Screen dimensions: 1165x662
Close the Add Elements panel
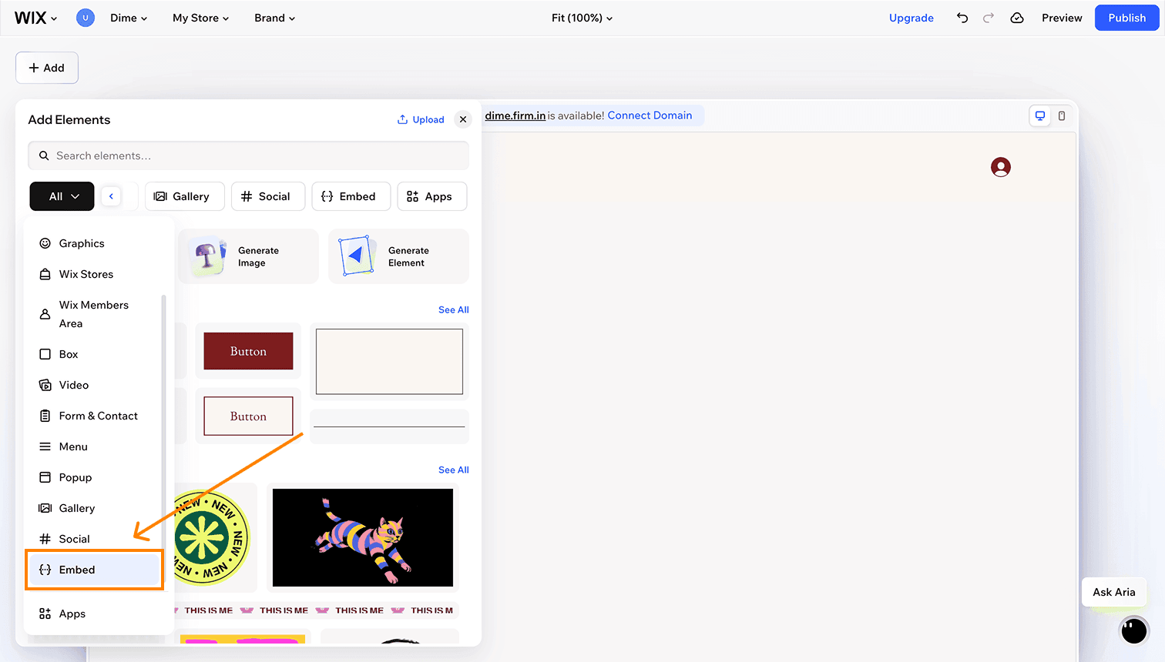[x=463, y=119]
